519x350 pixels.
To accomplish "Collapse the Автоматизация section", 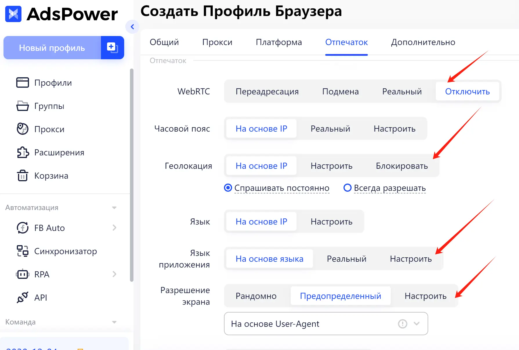I will (x=114, y=208).
